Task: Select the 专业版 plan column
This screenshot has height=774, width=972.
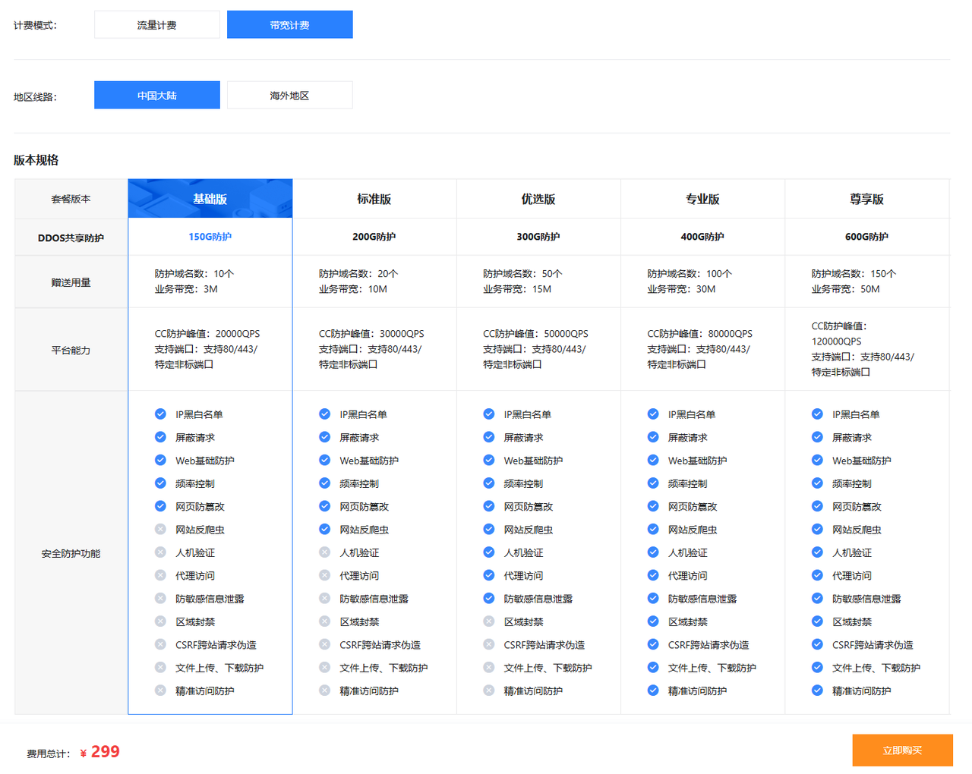Action: click(x=702, y=199)
